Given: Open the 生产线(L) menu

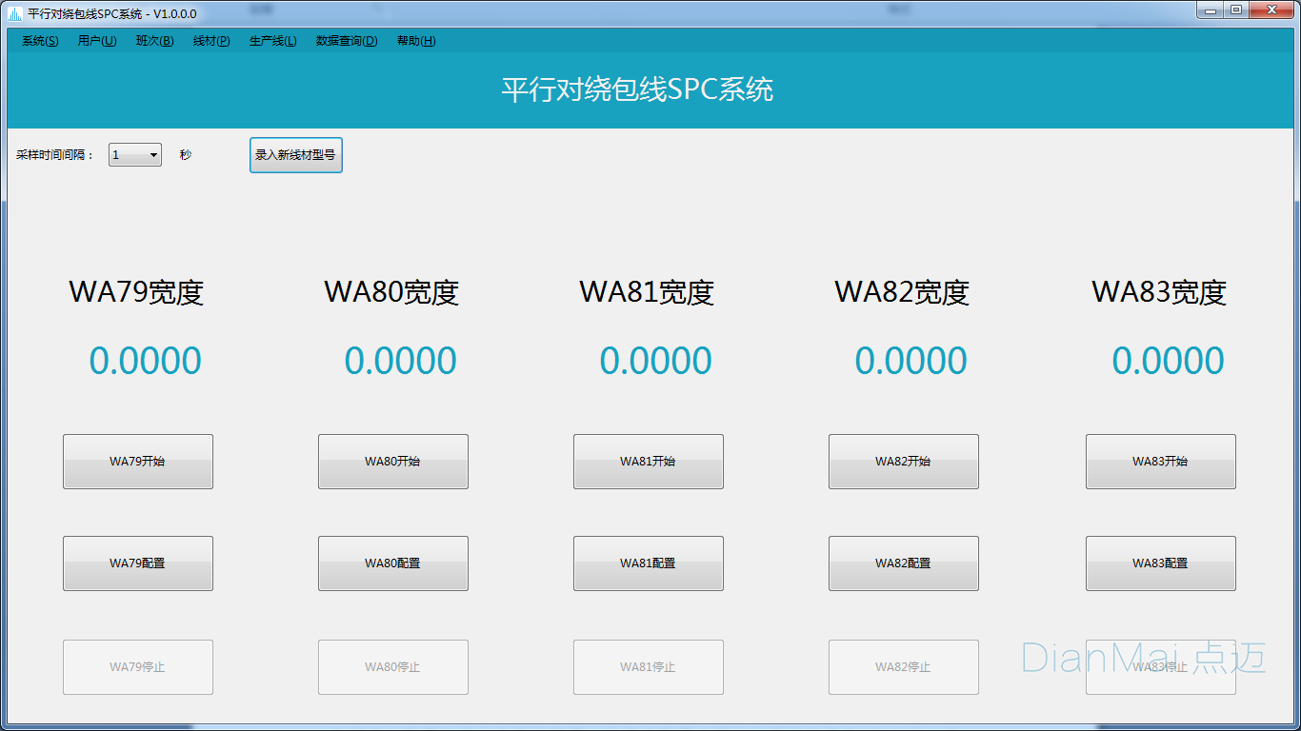Looking at the screenshot, I should tap(273, 41).
